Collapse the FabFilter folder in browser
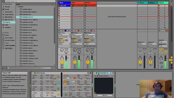 coord(17,7)
